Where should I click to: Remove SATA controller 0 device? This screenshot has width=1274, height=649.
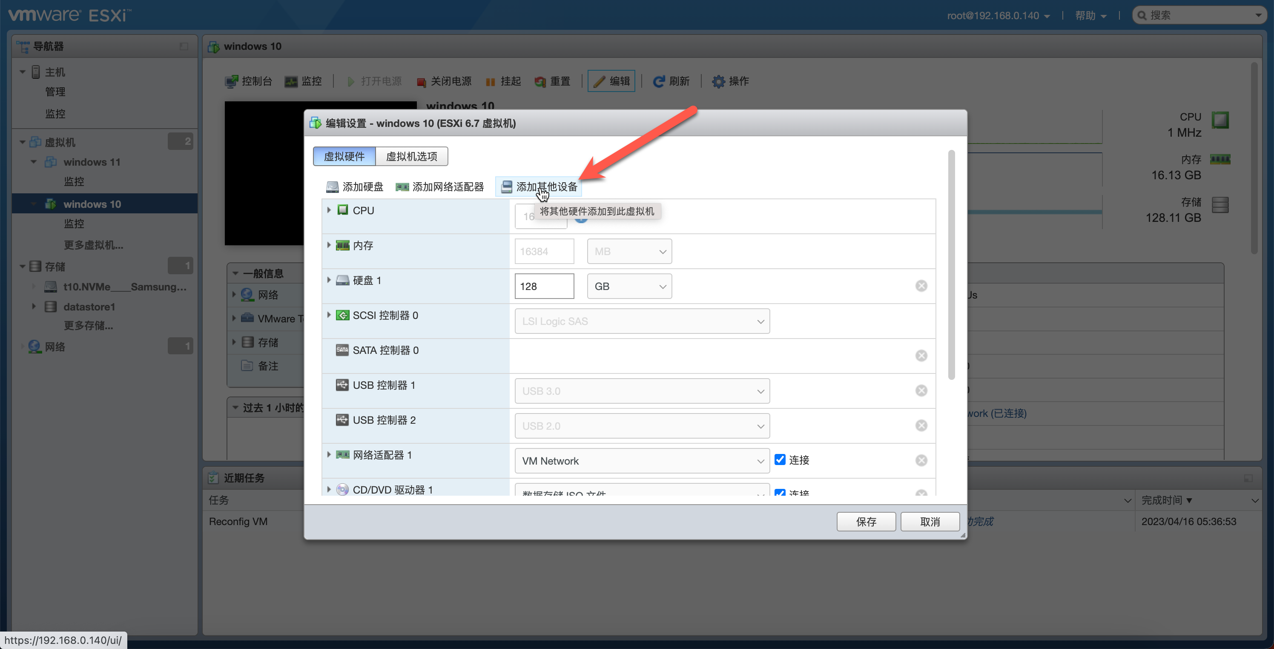pos(921,356)
